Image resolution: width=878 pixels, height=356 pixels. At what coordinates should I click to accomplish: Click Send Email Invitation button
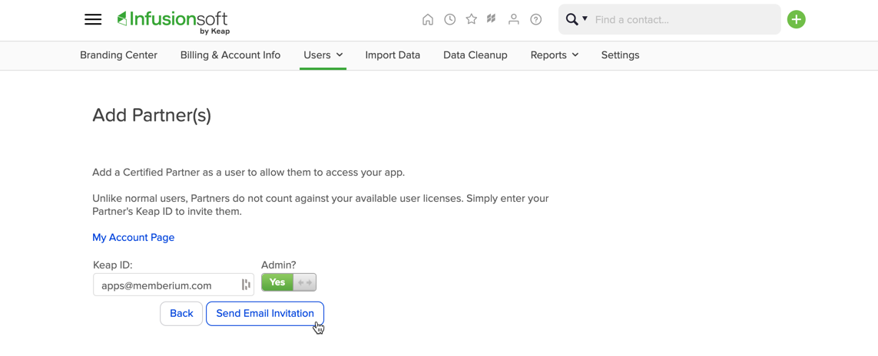point(265,314)
